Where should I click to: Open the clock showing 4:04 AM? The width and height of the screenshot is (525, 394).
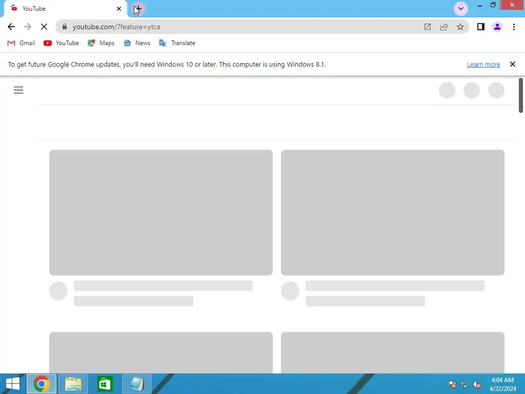(x=502, y=384)
